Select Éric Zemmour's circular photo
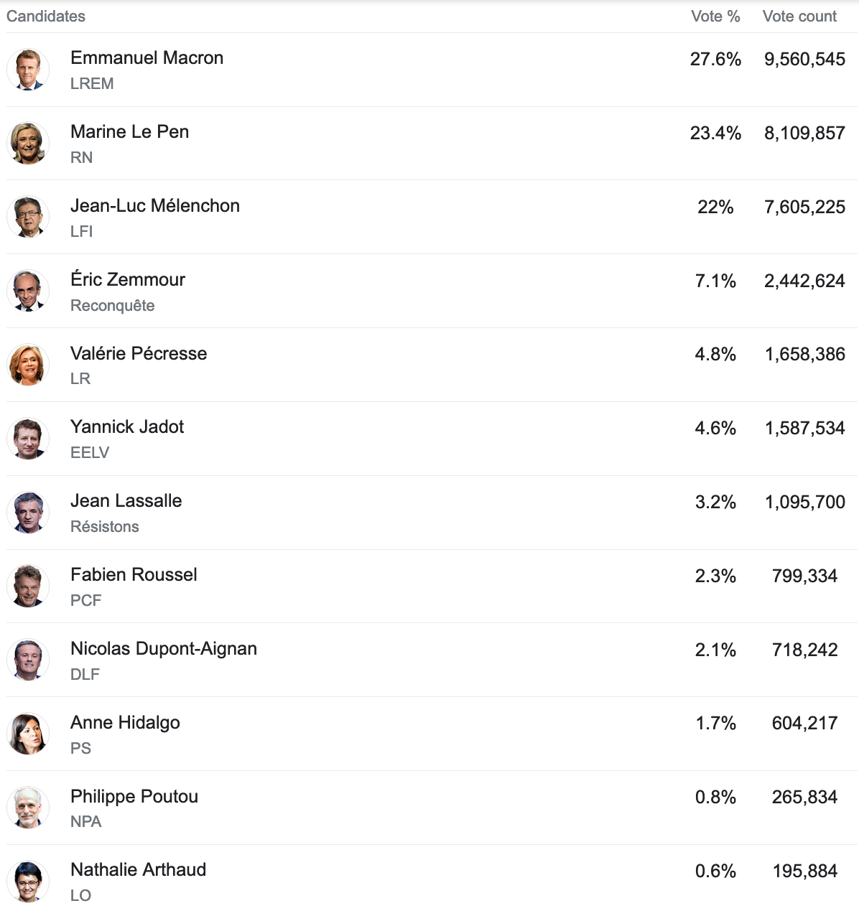859x916 pixels. pos(28,291)
